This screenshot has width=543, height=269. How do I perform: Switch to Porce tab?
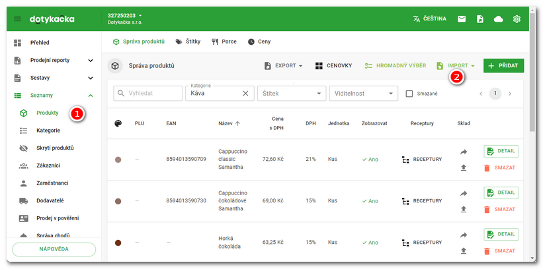click(x=224, y=42)
